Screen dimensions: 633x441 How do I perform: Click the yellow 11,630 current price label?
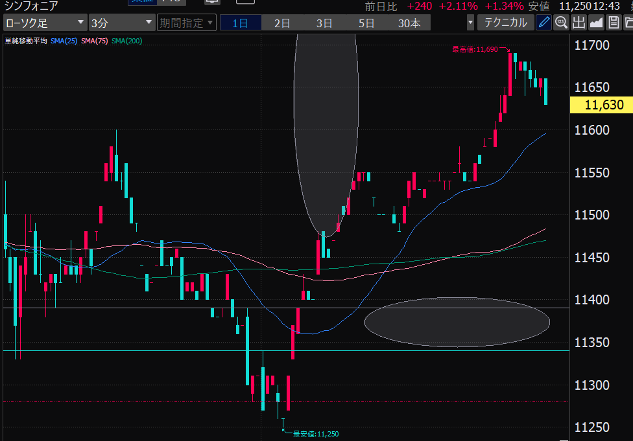[601, 105]
